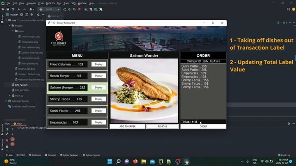The height and width of the screenshot is (166, 296).
Task: Open the Project view dropdown
Action: click(12, 15)
